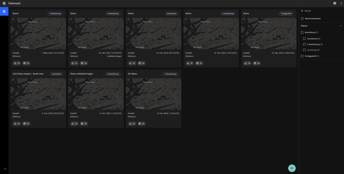This screenshot has height=174, width=344.
Task: Click asset count chip on 24. Feb. 2023 card
Action: [74, 63]
